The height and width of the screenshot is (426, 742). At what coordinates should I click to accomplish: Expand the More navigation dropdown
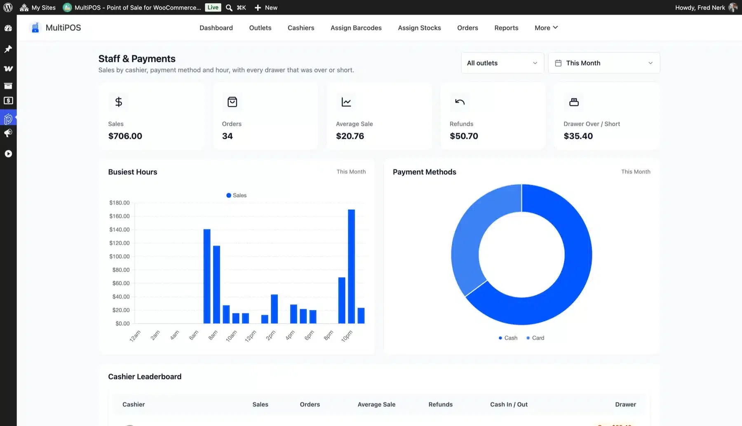[546, 28]
